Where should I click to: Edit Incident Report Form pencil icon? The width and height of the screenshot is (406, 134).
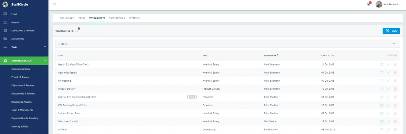click(388, 113)
